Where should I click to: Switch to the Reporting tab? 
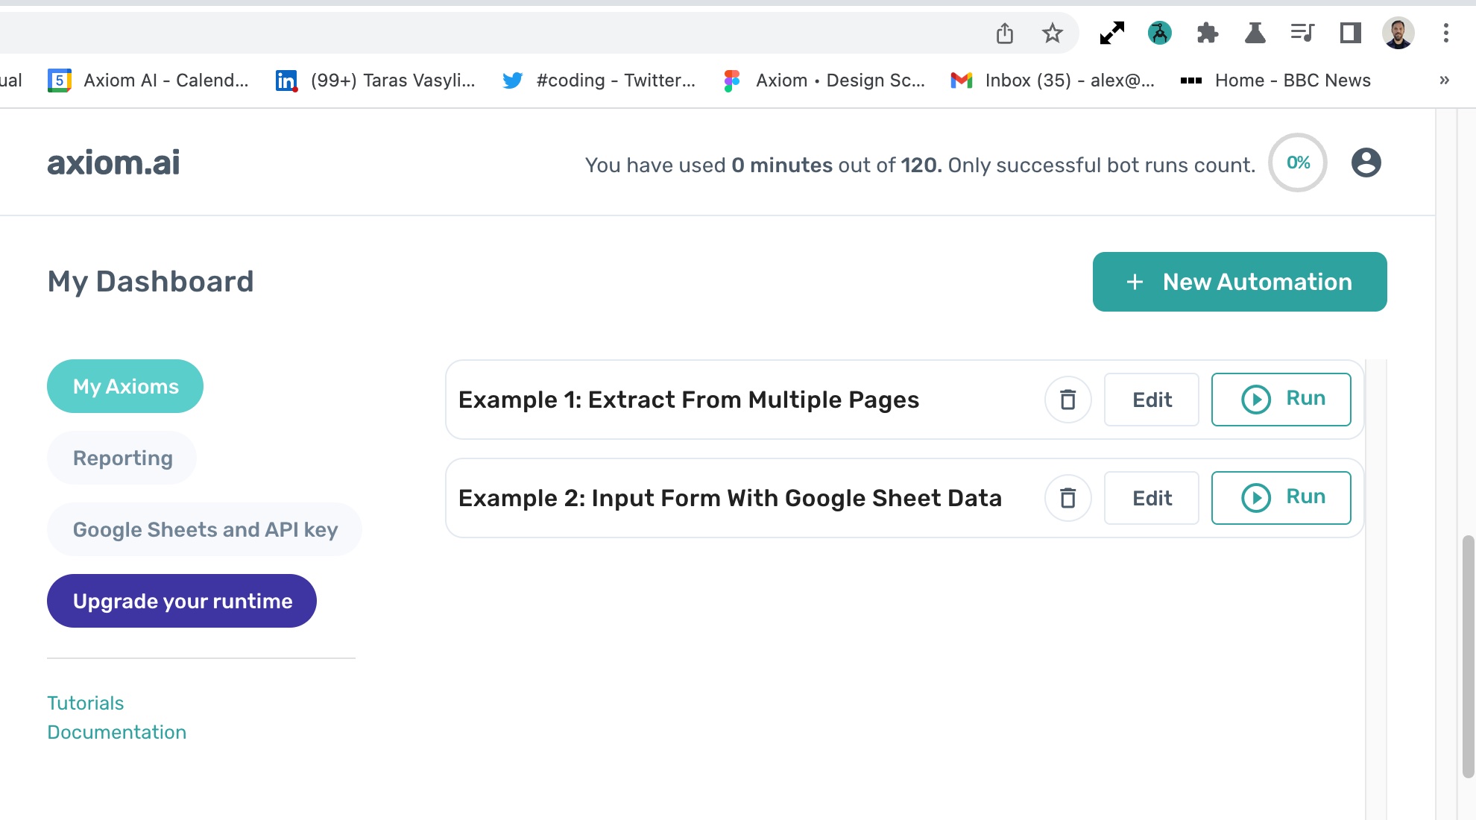122,458
